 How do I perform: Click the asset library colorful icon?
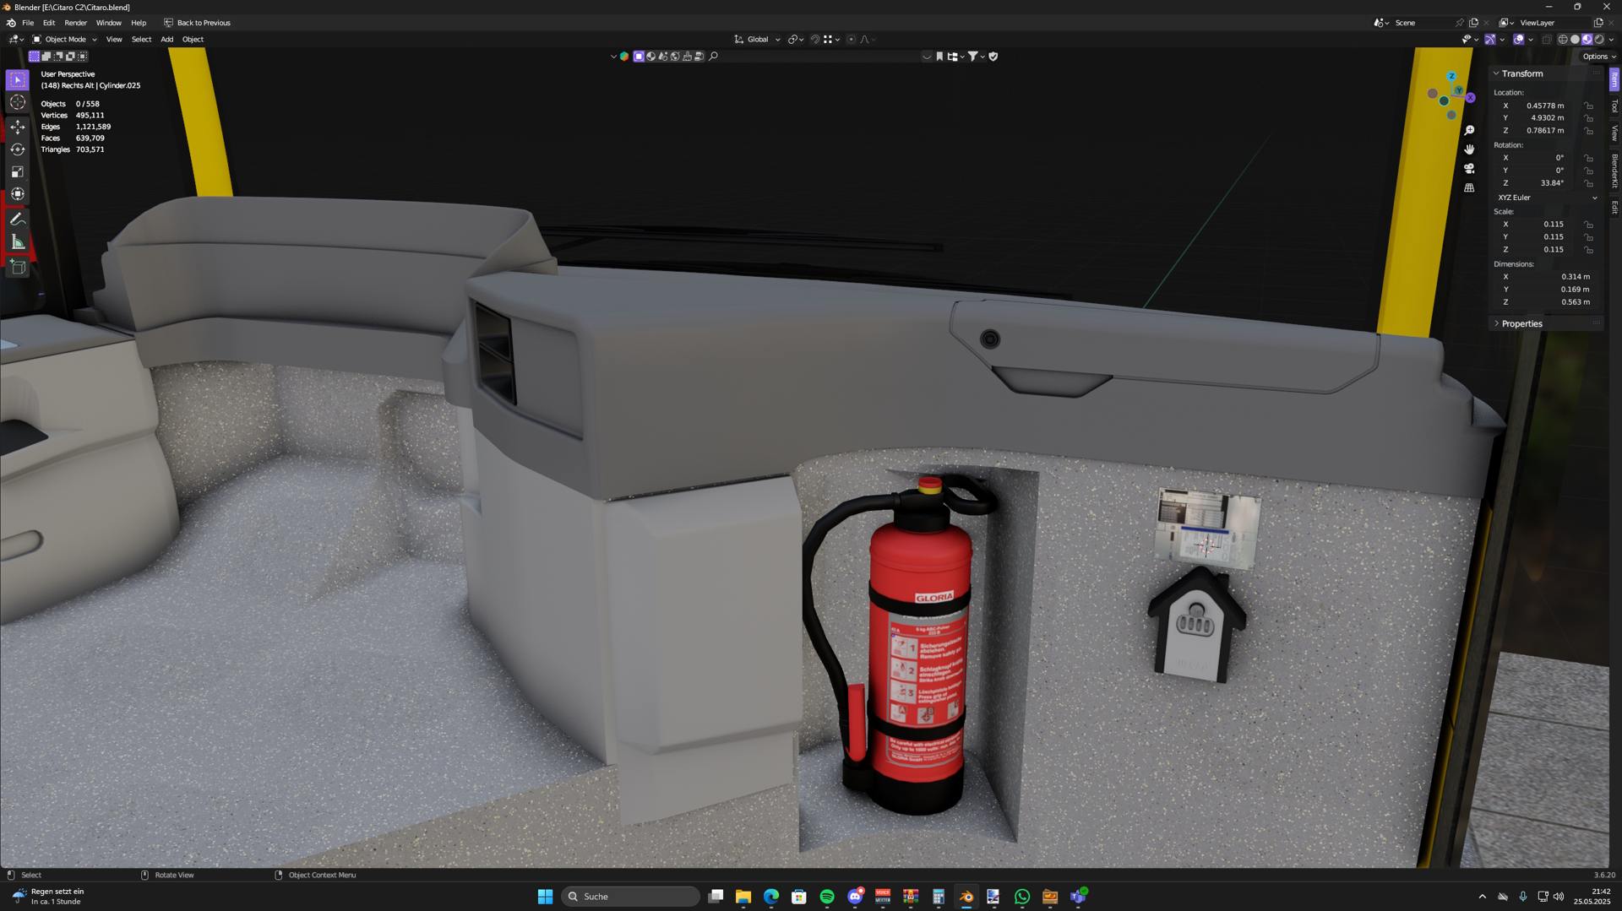(624, 57)
